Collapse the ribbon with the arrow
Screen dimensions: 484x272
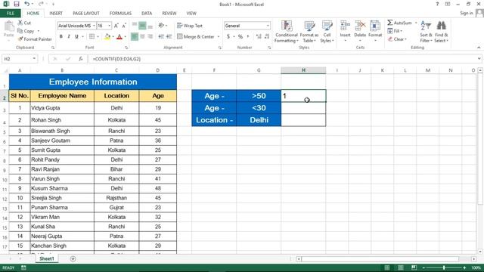click(479, 48)
